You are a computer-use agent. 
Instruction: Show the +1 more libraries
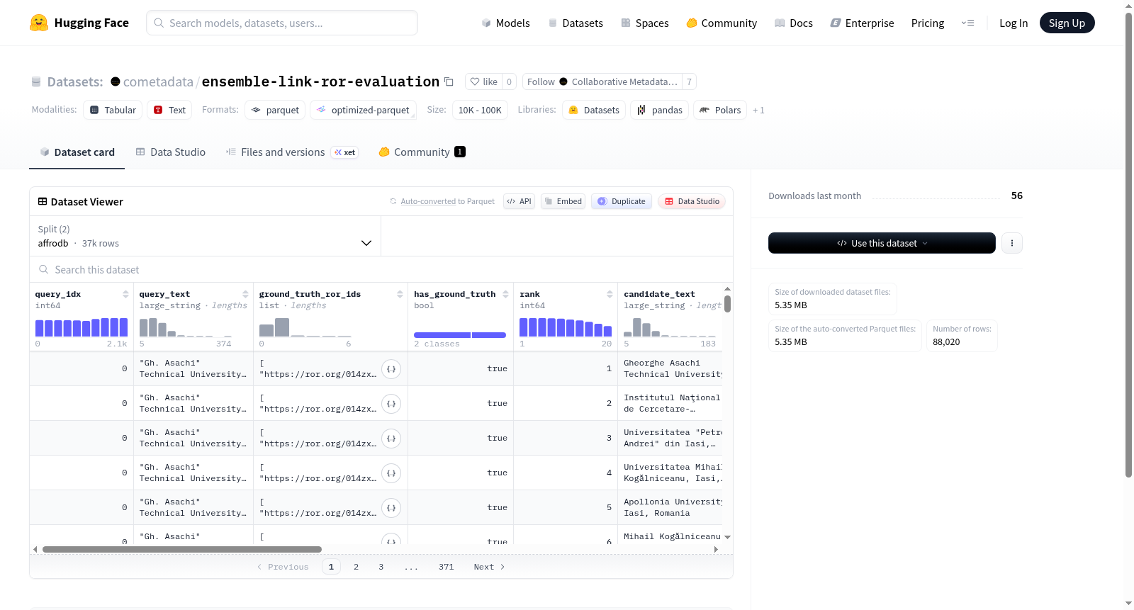(x=758, y=111)
